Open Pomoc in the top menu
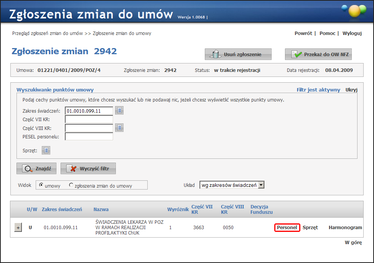The width and height of the screenshot is (374, 263). tap(327, 33)
